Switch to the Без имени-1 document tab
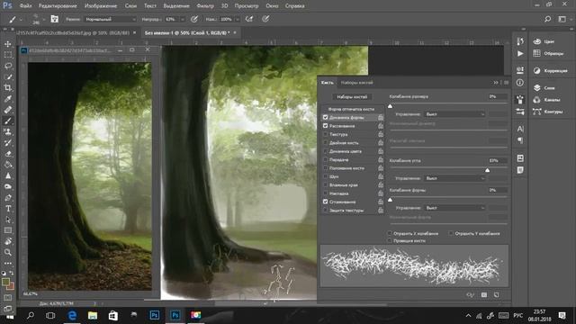The image size is (576, 324). (x=187, y=32)
